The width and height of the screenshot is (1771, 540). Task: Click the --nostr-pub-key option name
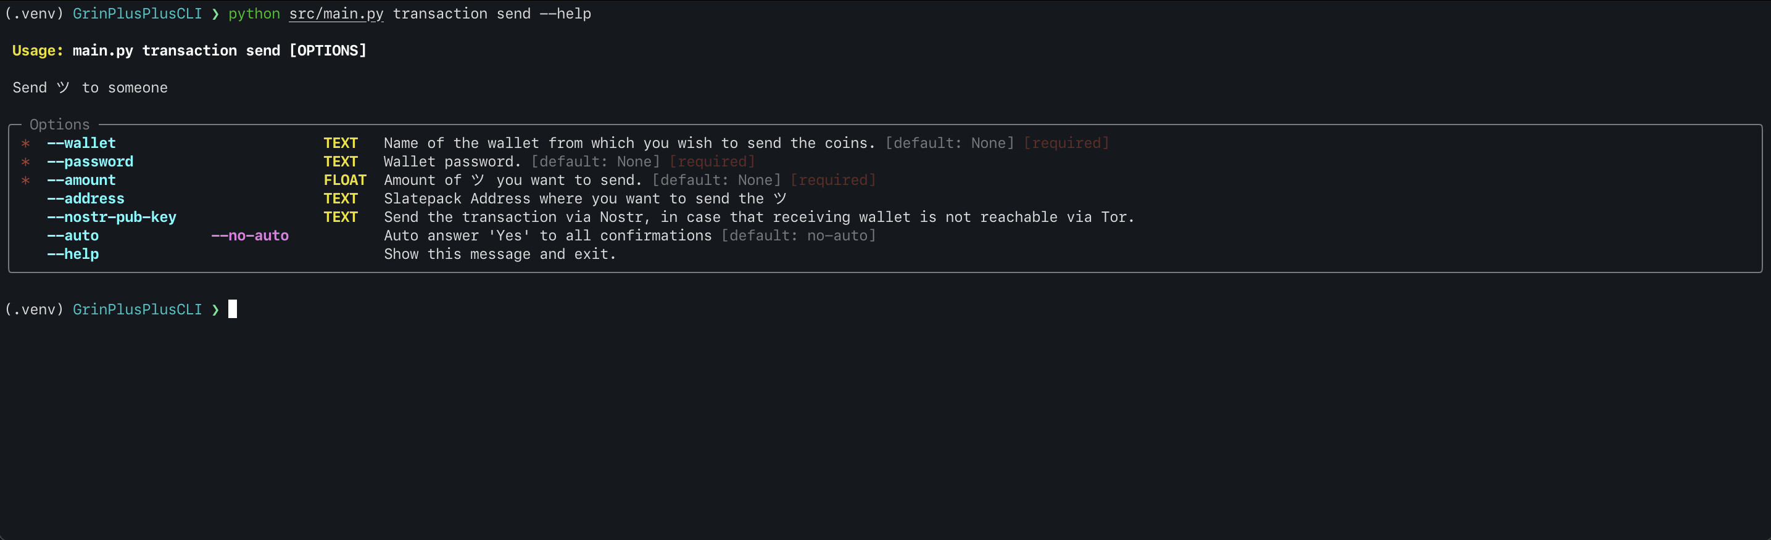(111, 217)
